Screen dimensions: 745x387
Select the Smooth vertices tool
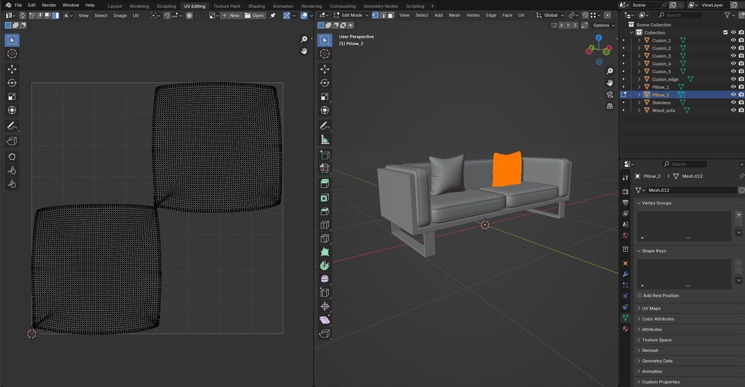(325, 279)
